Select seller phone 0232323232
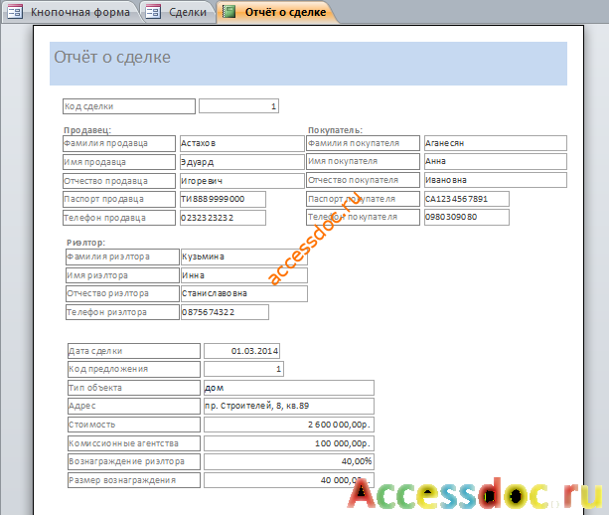Image resolution: width=609 pixels, height=515 pixels. (x=223, y=218)
